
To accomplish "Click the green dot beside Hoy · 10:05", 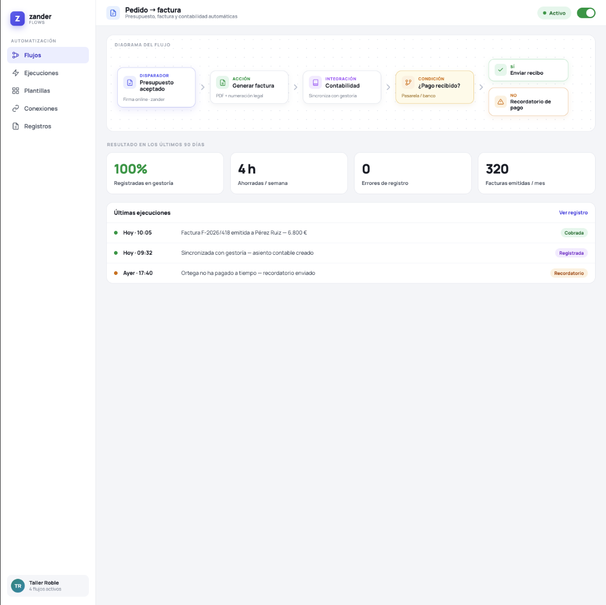I will click(x=116, y=233).
